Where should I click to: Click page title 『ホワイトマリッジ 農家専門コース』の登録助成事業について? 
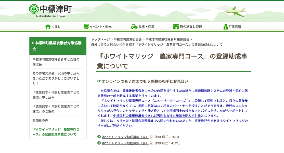[x=172, y=61]
